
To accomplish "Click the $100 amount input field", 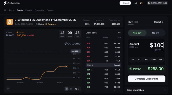I will (157, 45).
